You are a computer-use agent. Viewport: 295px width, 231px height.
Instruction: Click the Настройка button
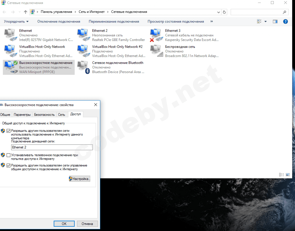[x=80, y=179]
